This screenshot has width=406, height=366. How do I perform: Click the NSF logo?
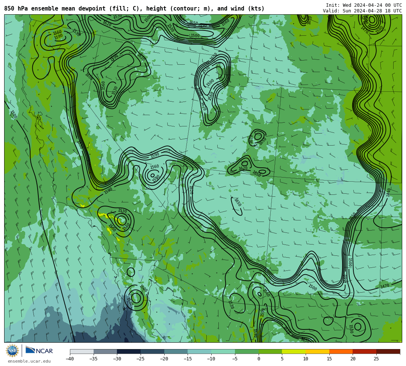(x=12, y=351)
